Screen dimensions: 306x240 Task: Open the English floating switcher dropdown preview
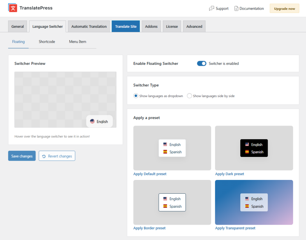pyautogui.click(x=100, y=121)
